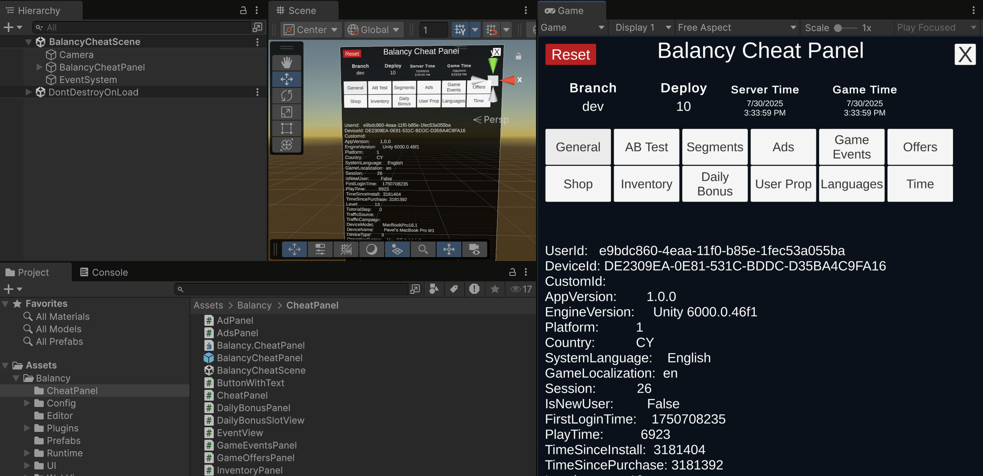Select the Move tool in Scene toolbar

(286, 79)
